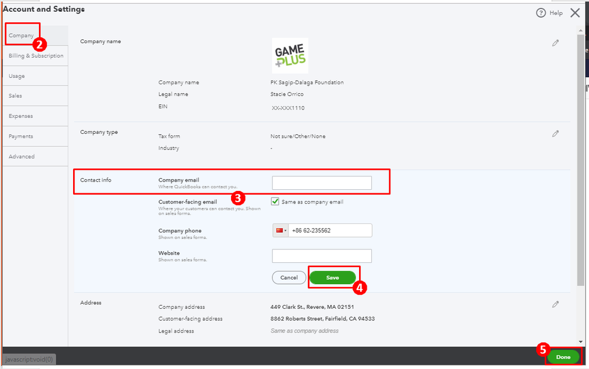Image resolution: width=589 pixels, height=369 pixels.
Task: Edit the Address section pencil icon
Action: tap(555, 304)
